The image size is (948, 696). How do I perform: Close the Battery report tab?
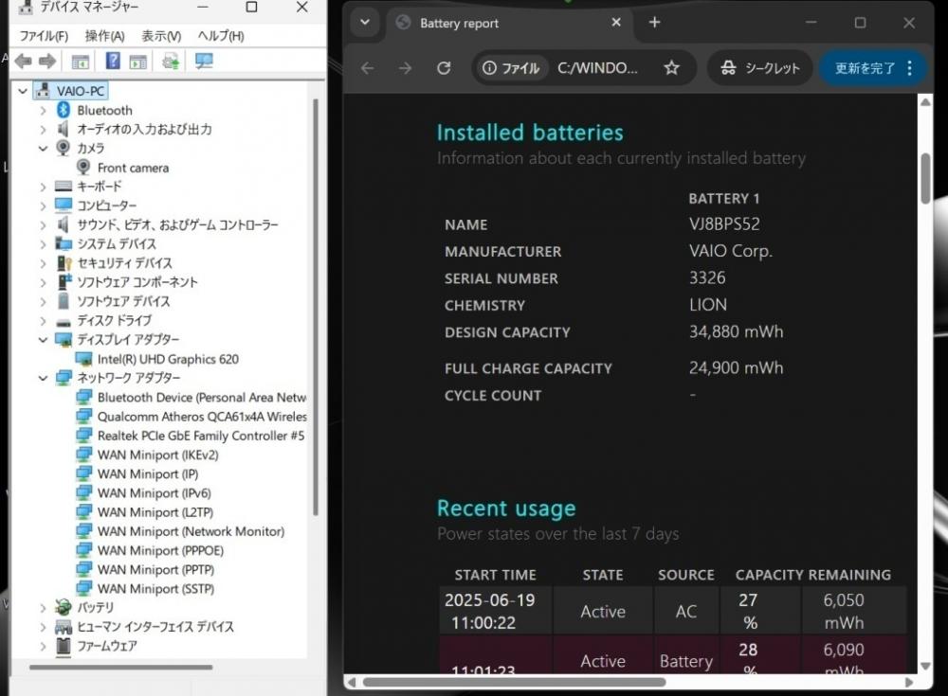pos(616,23)
